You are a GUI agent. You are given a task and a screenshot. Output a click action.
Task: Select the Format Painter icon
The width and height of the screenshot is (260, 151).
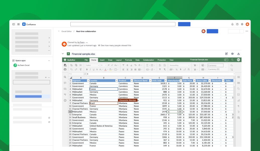click(81, 69)
